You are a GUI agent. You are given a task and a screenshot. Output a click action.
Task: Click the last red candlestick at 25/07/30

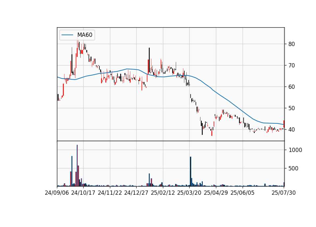click(284, 124)
